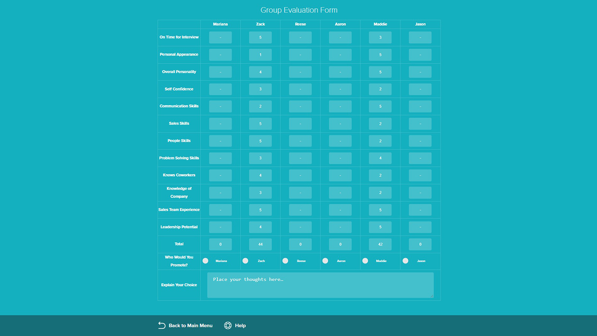597x336 pixels.
Task: Grab the text area resize handle
Action: pos(432,296)
